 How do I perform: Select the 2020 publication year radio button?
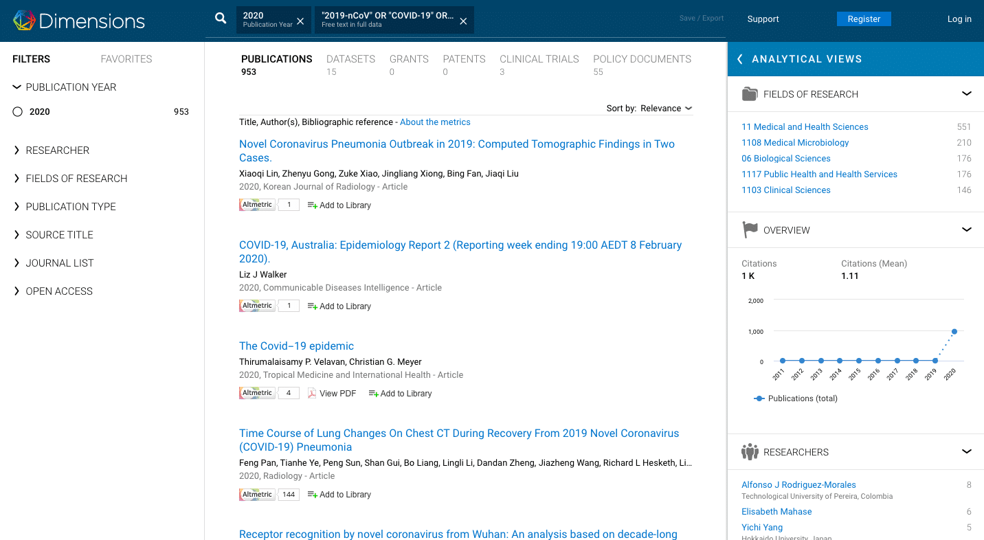[18, 112]
